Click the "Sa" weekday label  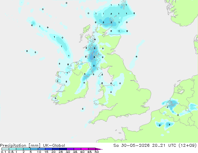pyautogui.click(x=116, y=146)
